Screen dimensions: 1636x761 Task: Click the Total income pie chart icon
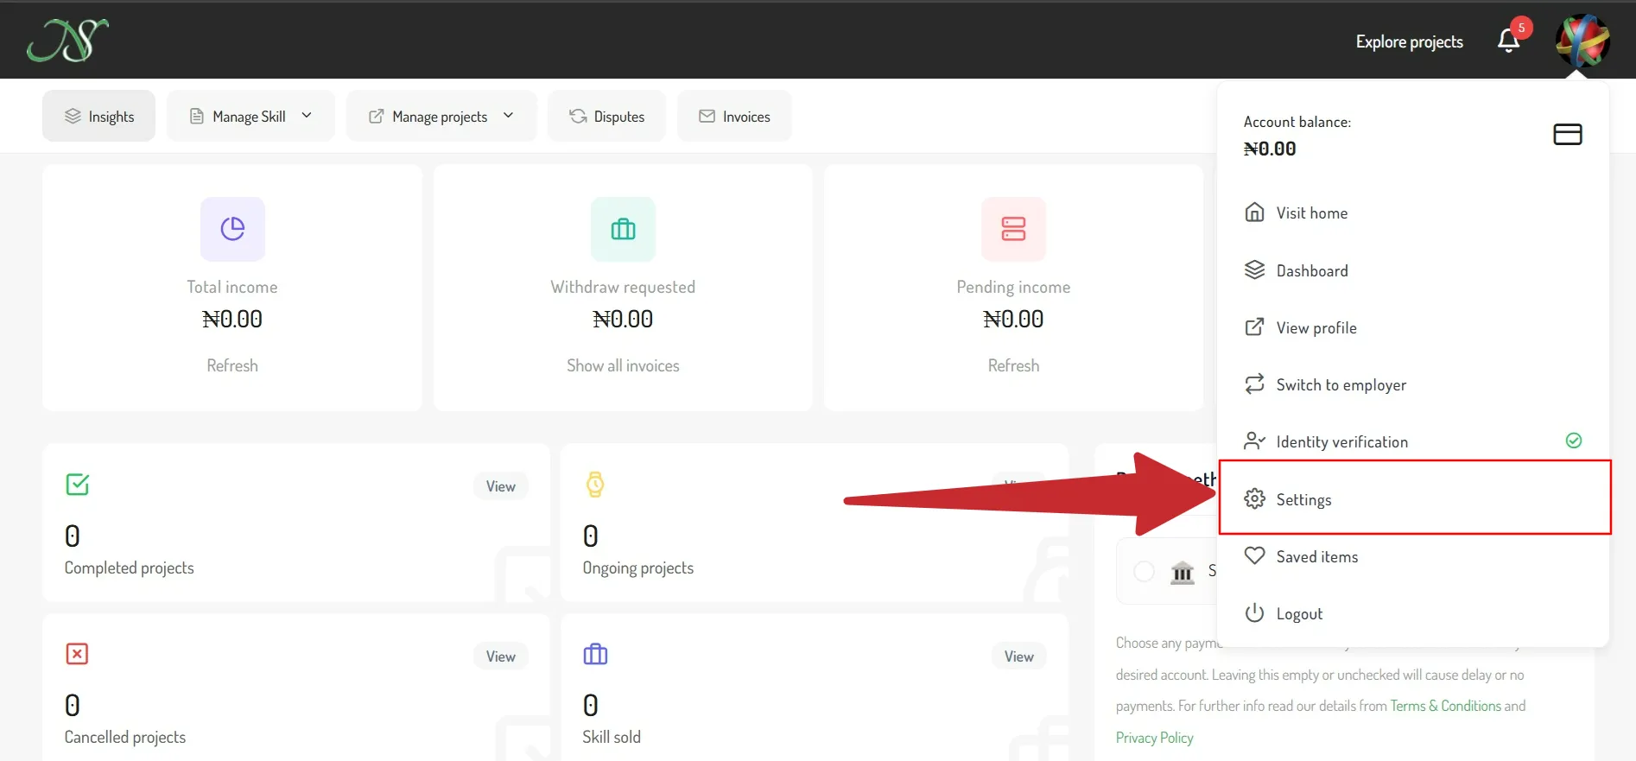coord(232,229)
